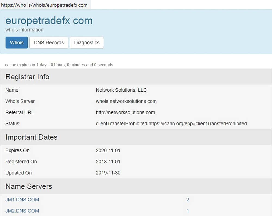Open the JM2.DNS COM name server link
Image resolution: width=272 pixels, height=216 pixels.
point(22,211)
